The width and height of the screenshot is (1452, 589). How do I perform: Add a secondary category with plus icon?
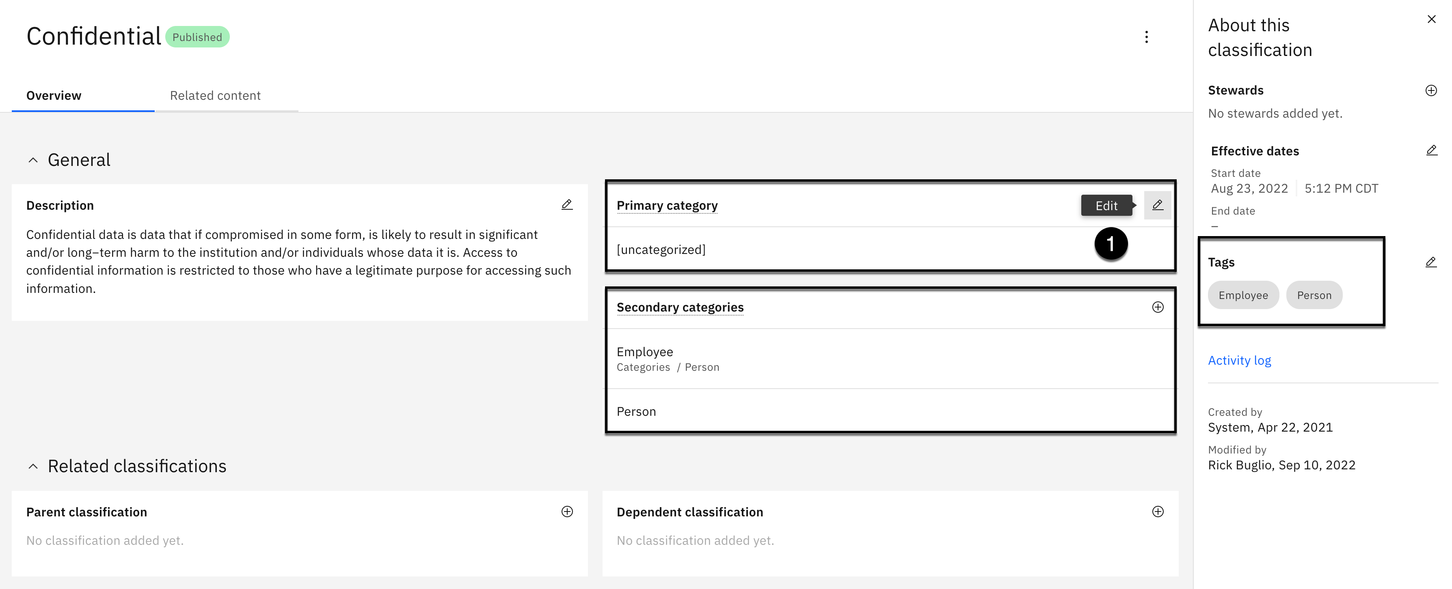pyautogui.click(x=1157, y=307)
